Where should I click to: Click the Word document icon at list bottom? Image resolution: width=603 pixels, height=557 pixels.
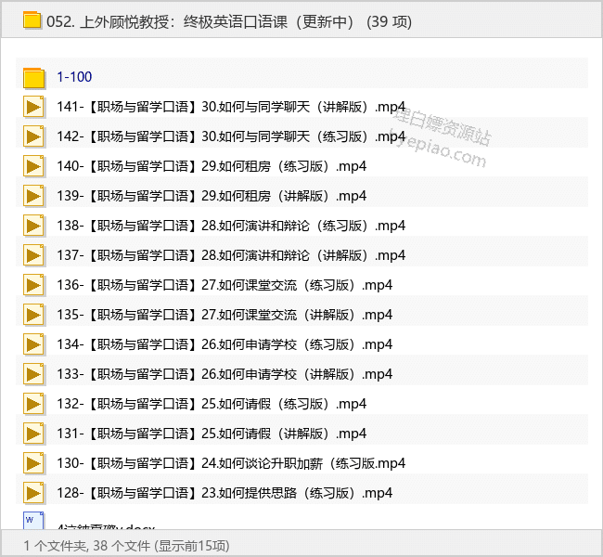[x=33, y=520]
